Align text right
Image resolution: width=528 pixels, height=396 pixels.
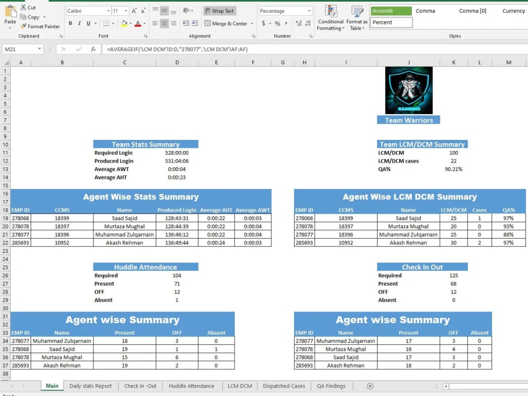[x=173, y=23]
